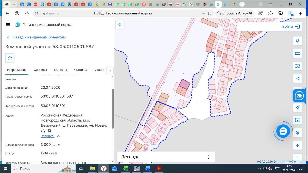308x173 pixels.
Task: Open File Explorer from the taskbar
Action: (x=93, y=169)
